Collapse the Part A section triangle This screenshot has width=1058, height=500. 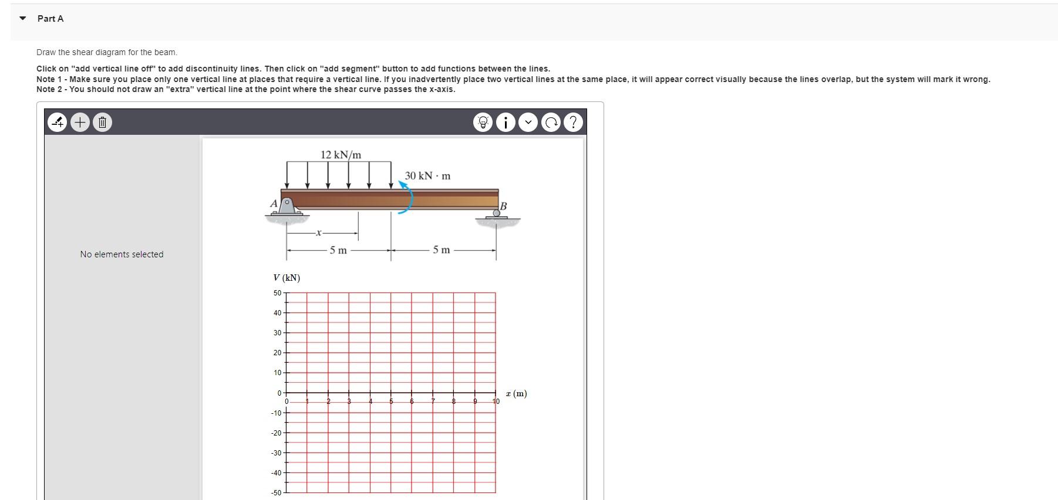click(23, 19)
